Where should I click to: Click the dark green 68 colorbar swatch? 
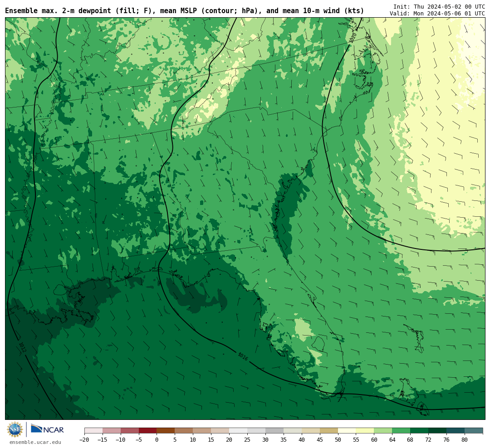pos(419,431)
